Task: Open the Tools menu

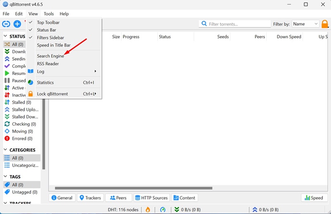Action: 49,14
